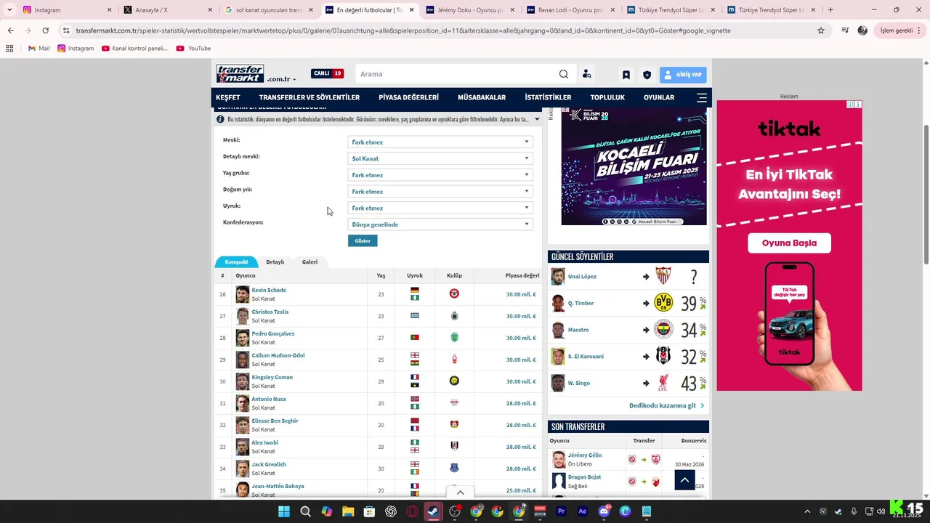Click the bookmark watchlist icon

(626, 75)
